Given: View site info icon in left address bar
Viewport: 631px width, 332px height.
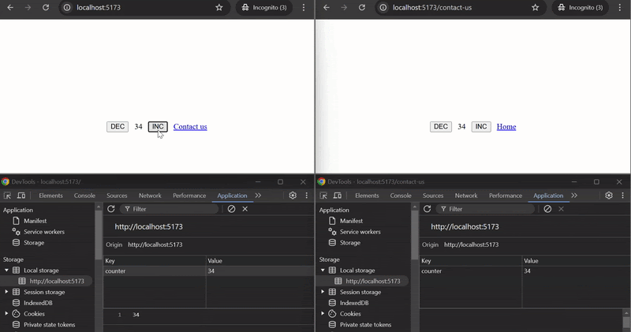Looking at the screenshot, I should click(x=67, y=7).
